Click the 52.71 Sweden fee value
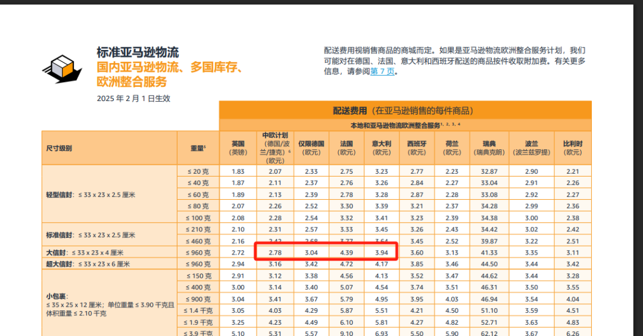The width and height of the screenshot is (643, 336). (489, 322)
